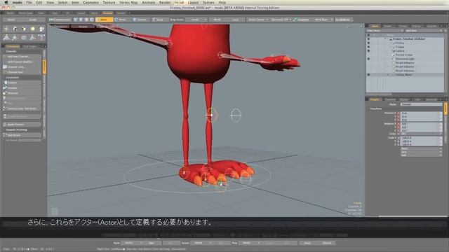
Task: Open the Geometry menu
Action: tap(91, 2)
